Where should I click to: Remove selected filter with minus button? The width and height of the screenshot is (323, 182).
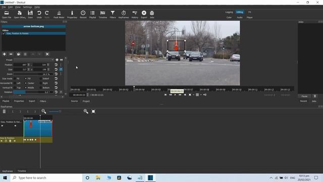tap(11, 54)
